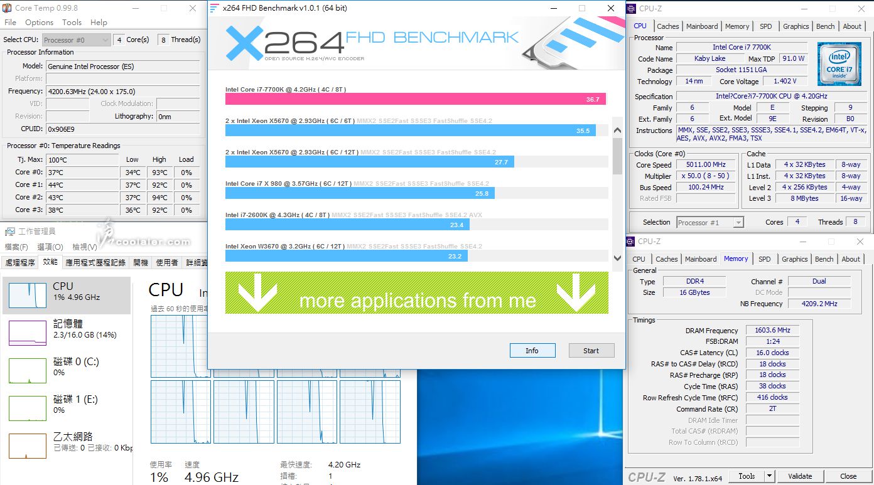
Task: Click DRAM Frequency value 1603.6 MHz
Action: [x=772, y=331]
